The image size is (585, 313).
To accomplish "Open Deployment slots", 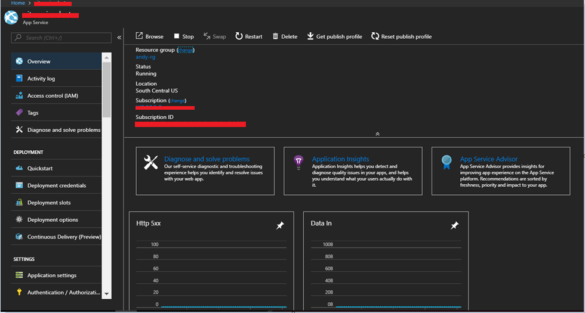I will tap(56, 202).
